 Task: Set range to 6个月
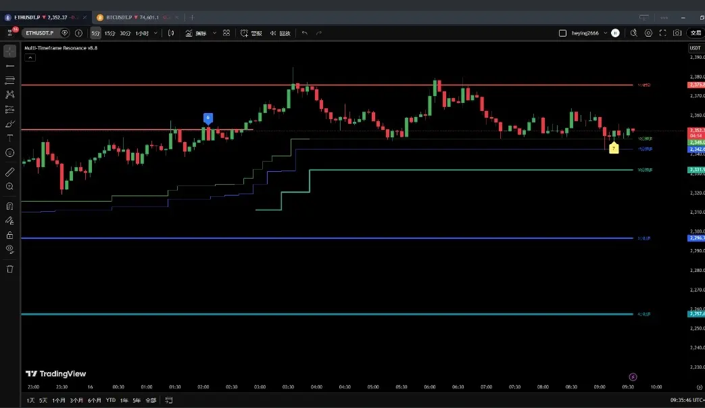tap(95, 401)
